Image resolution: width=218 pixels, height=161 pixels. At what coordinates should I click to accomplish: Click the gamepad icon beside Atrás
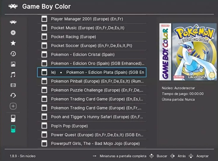coord(172,156)
